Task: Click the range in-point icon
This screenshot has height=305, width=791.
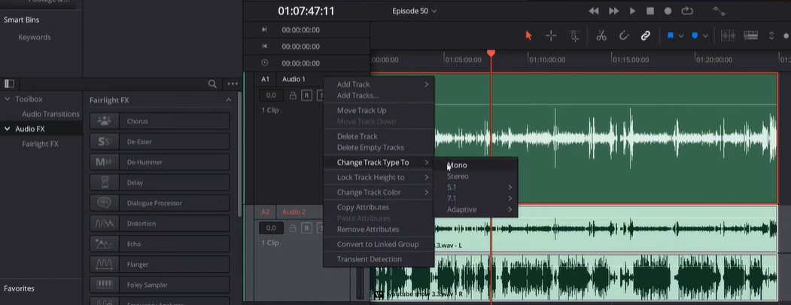Action: [x=264, y=30]
